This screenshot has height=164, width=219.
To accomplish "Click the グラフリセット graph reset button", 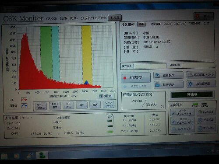I will pos(109,104).
